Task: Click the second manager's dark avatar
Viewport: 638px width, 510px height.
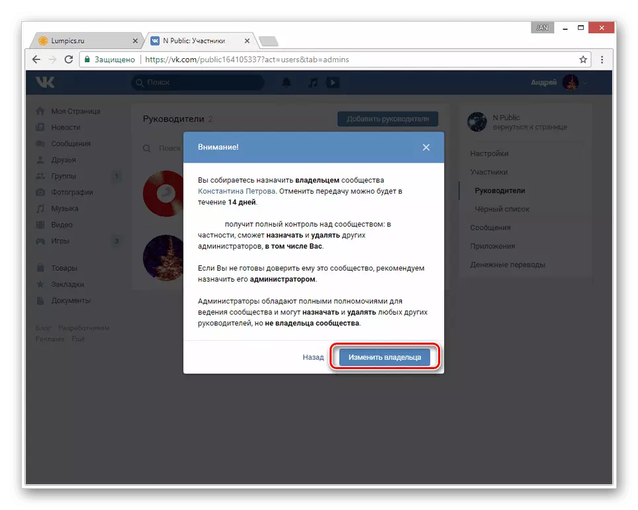Action: pyautogui.click(x=163, y=258)
